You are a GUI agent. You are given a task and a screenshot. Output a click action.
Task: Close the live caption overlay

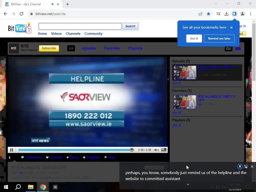tap(252, 166)
